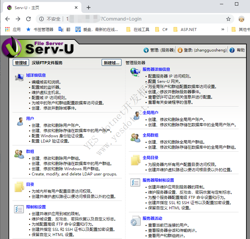Expand the hidden bookmarks chevron

tap(223, 29)
